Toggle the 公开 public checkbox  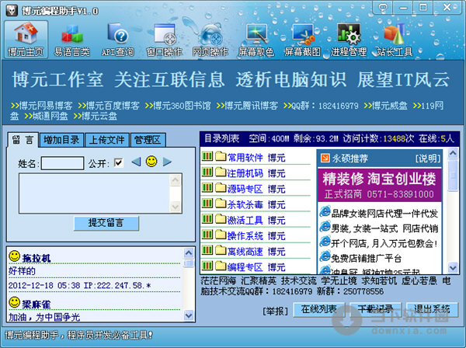click(x=119, y=162)
